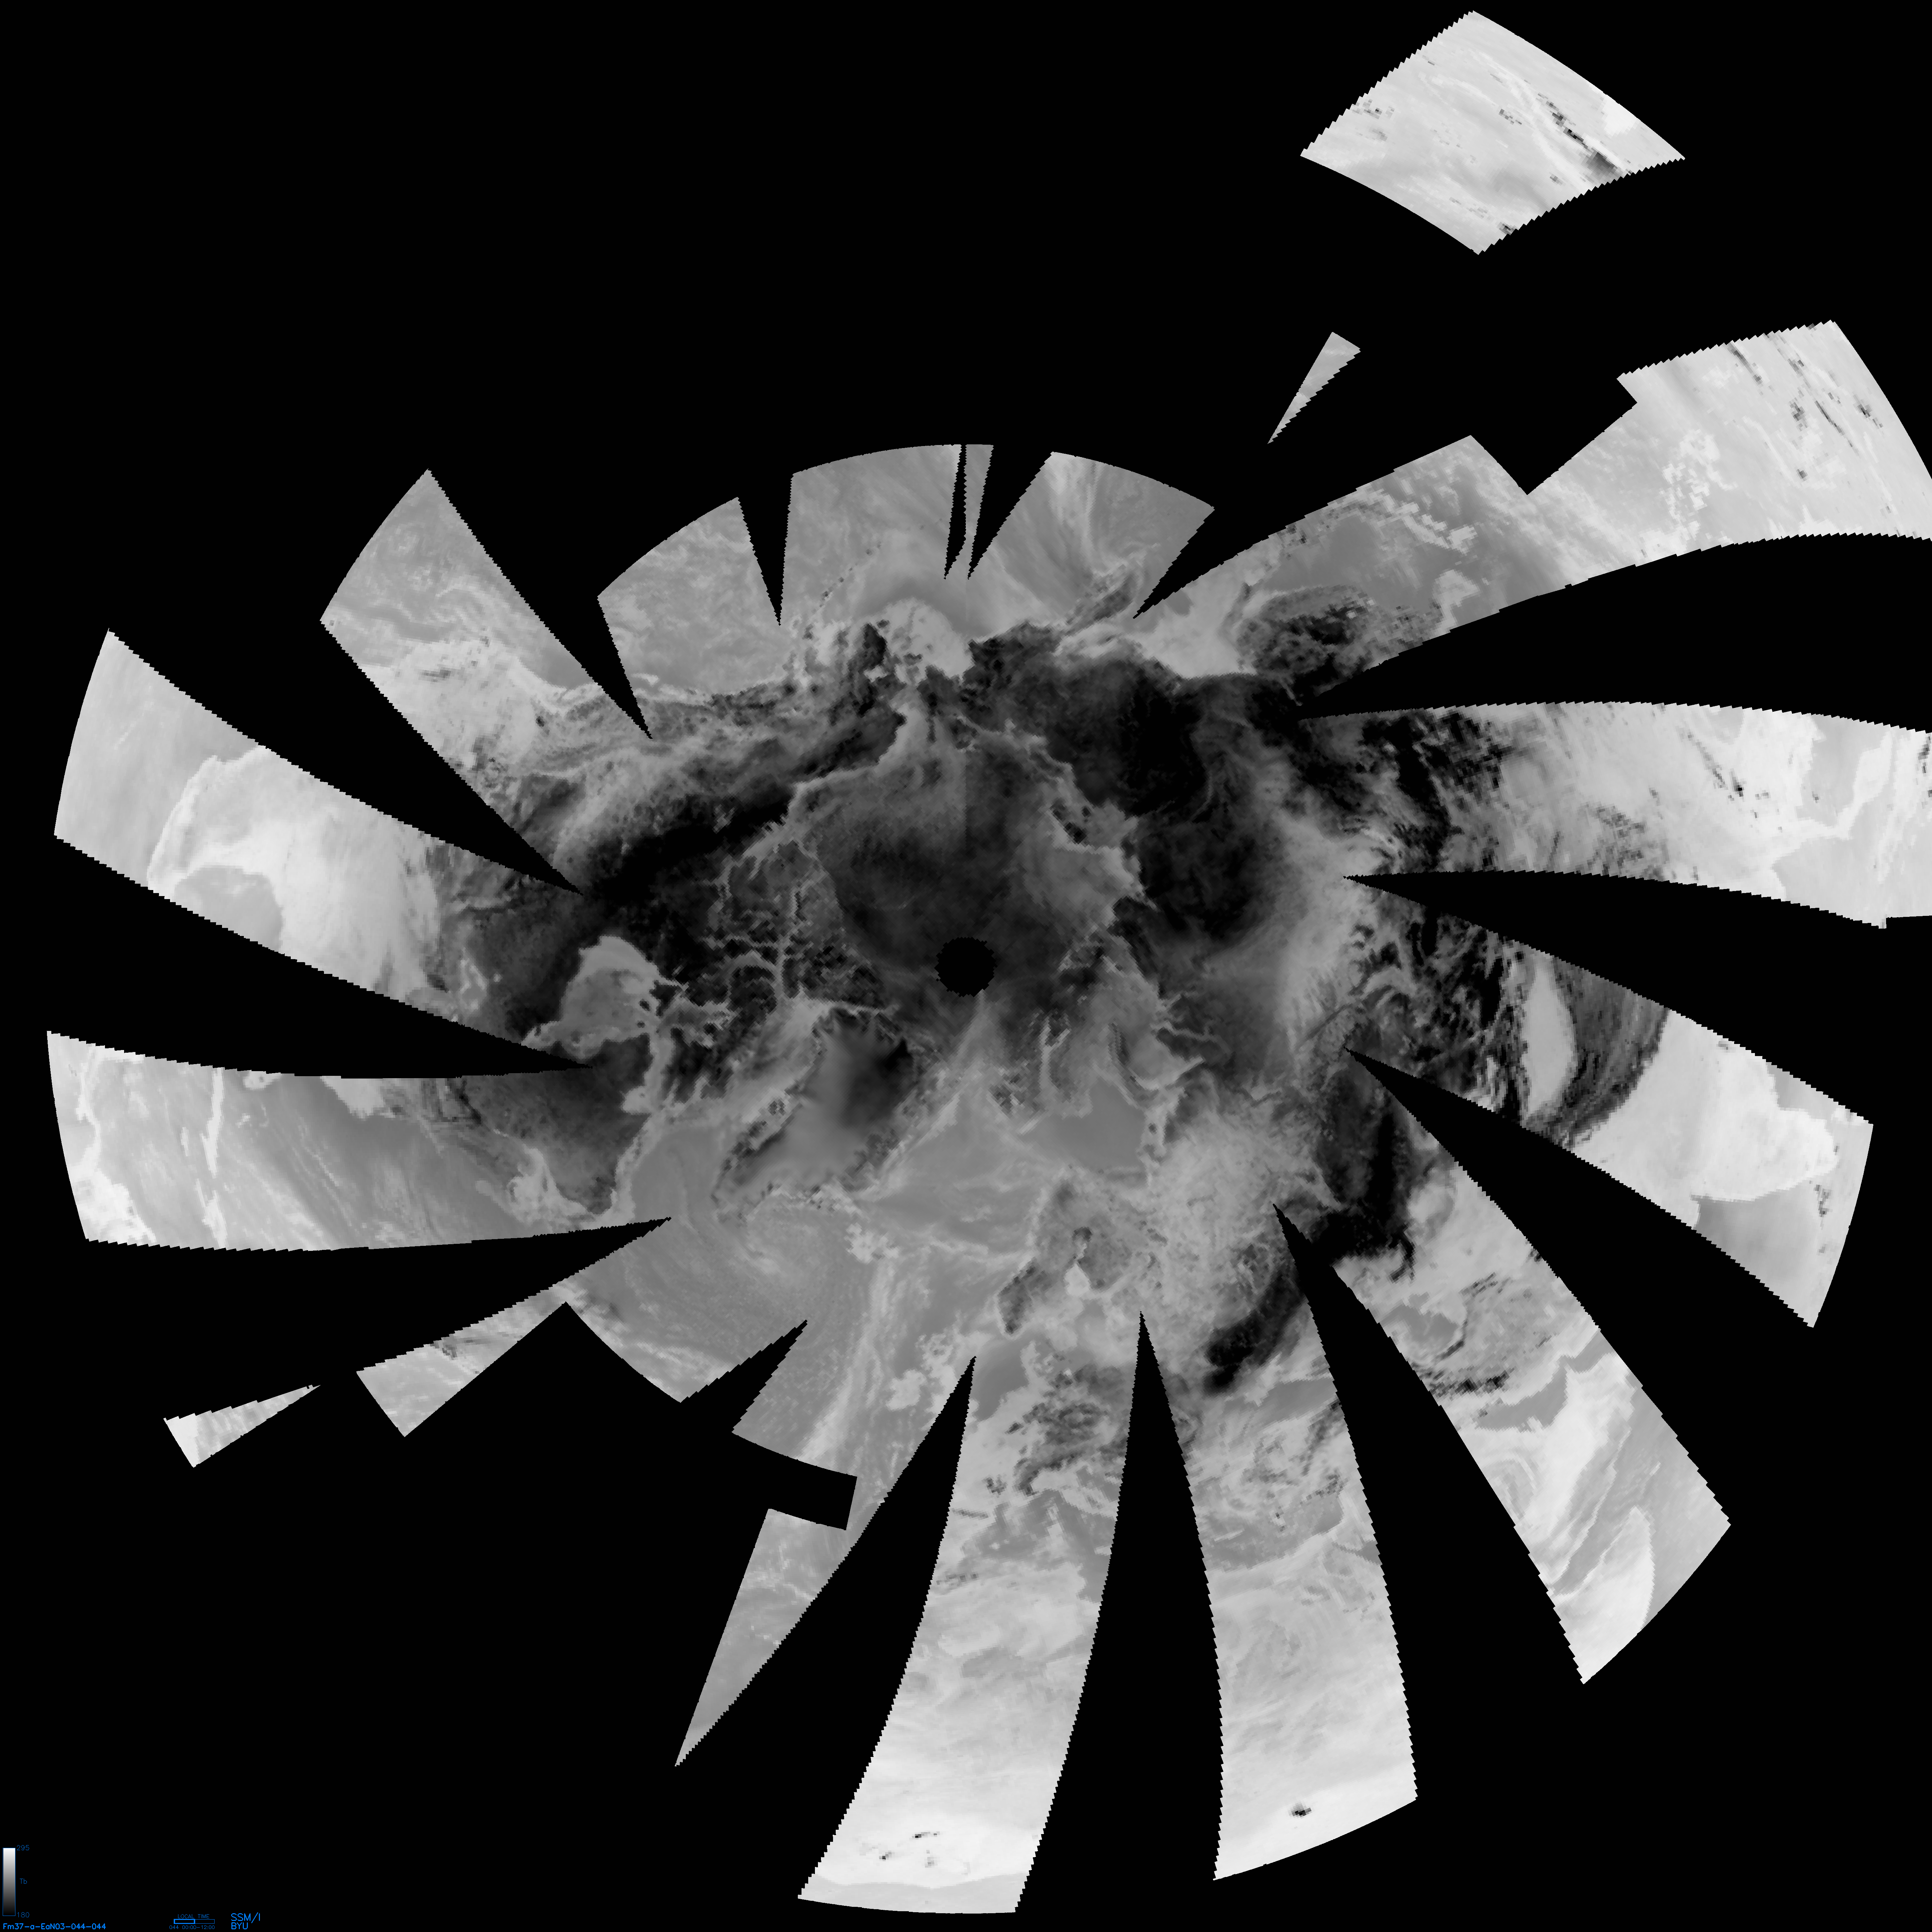Click the '044 00:00-12:00' time range text
Image resolution: width=1932 pixels, height=1932 pixels.
pyautogui.click(x=192, y=1927)
